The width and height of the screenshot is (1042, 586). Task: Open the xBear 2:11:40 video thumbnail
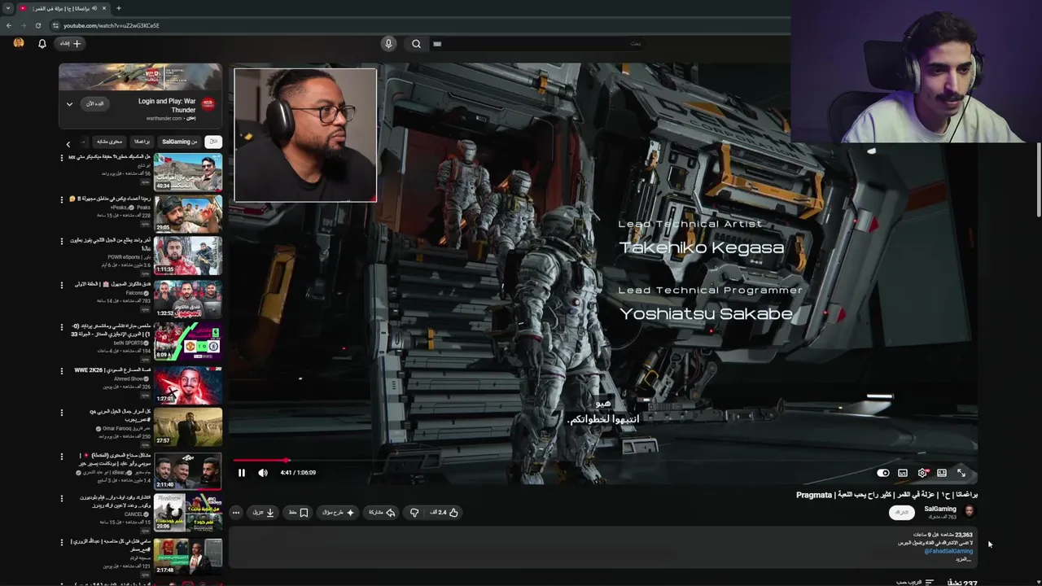pyautogui.click(x=188, y=470)
